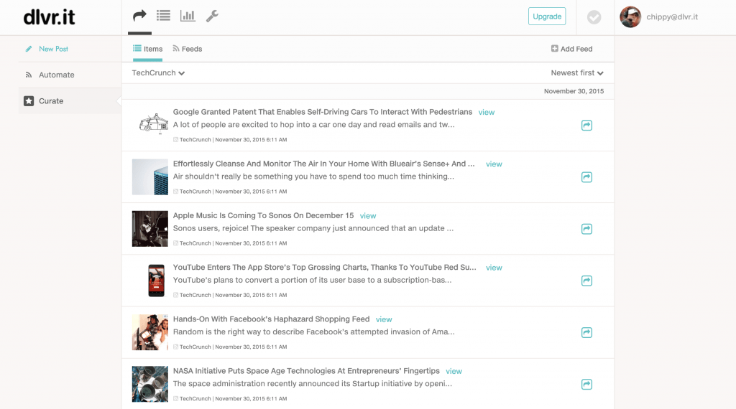Open the share arrow tab in header
This screenshot has height=409, width=736.
(x=139, y=16)
